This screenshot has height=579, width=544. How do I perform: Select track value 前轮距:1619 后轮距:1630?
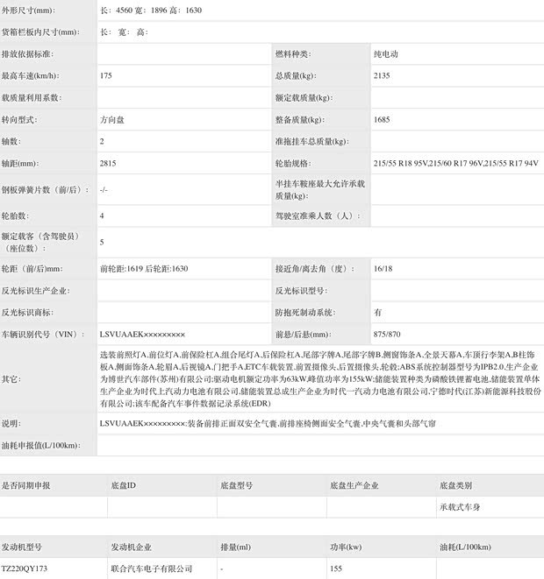click(x=144, y=269)
